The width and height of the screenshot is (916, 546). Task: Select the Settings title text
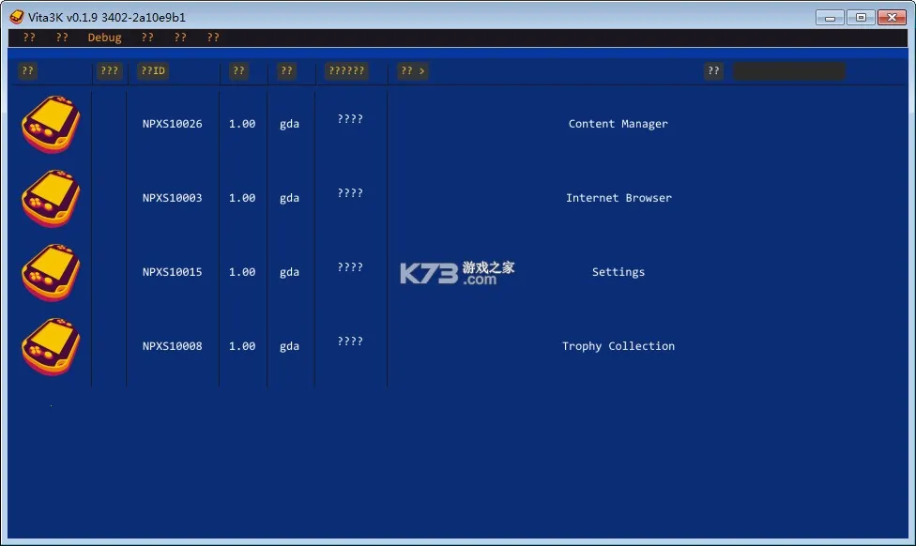(618, 272)
